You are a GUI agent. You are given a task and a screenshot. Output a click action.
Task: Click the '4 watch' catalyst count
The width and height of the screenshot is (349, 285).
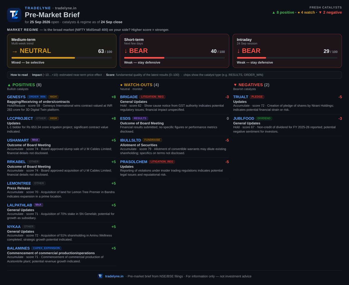306,13
